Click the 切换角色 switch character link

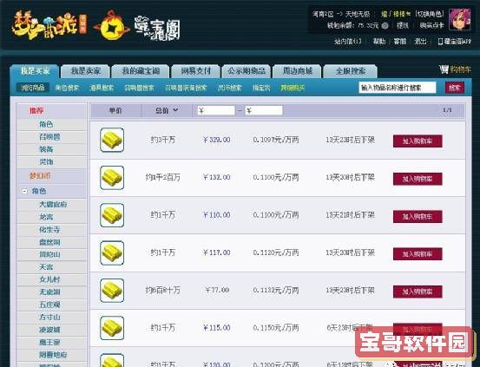pos(430,14)
